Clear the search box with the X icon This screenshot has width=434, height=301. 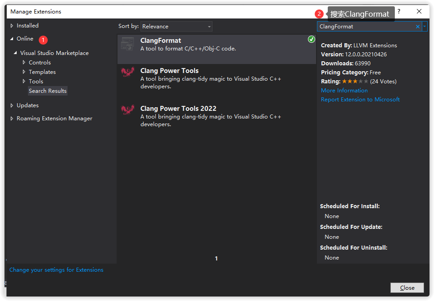click(x=417, y=27)
